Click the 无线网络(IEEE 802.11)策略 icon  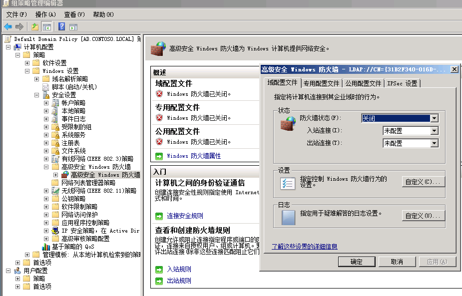coord(55,191)
